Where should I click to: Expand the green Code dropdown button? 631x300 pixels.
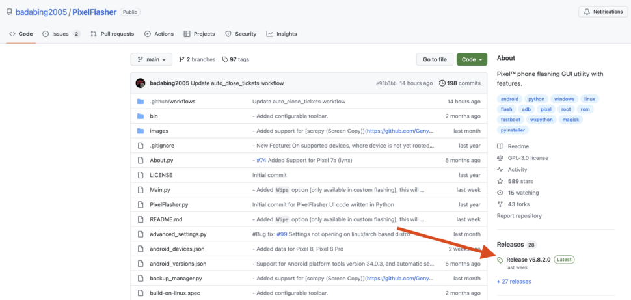tap(472, 59)
